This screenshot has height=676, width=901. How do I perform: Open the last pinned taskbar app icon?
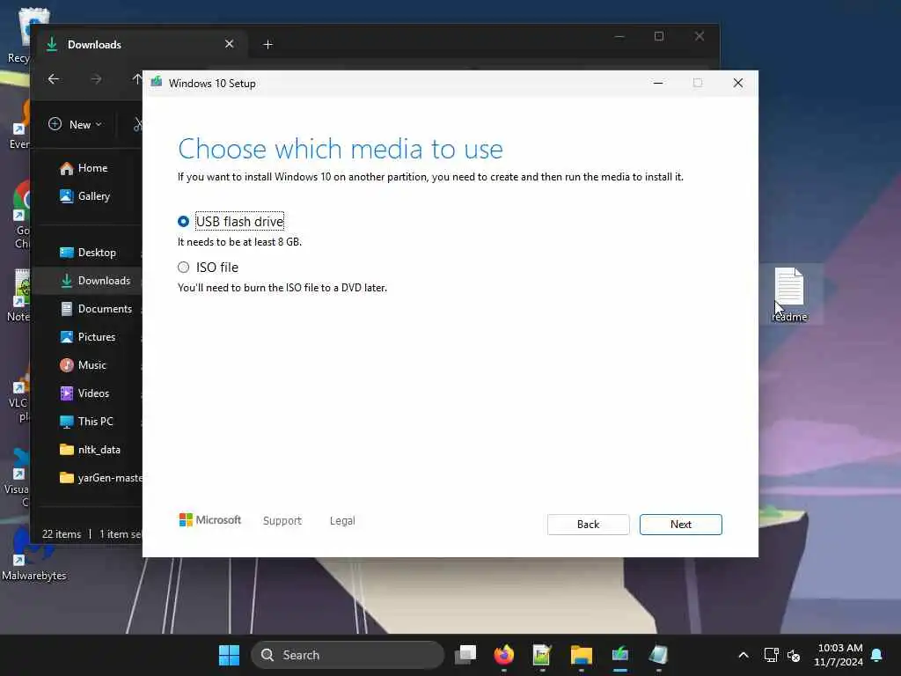(x=658, y=655)
